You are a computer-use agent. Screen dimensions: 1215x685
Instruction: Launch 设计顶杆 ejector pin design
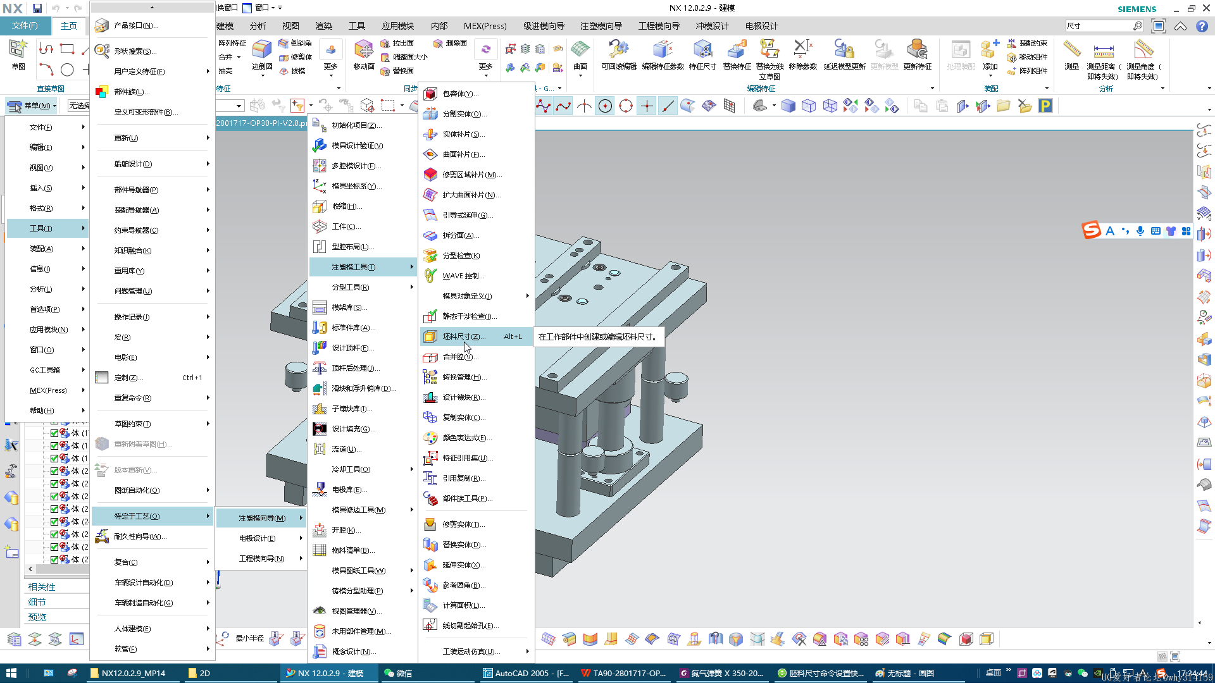tap(363, 348)
